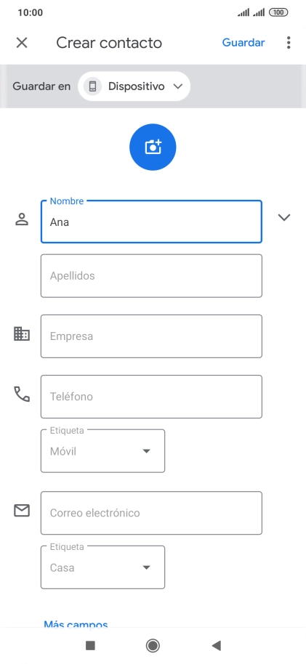Focus the Empresa input field

[151, 336]
